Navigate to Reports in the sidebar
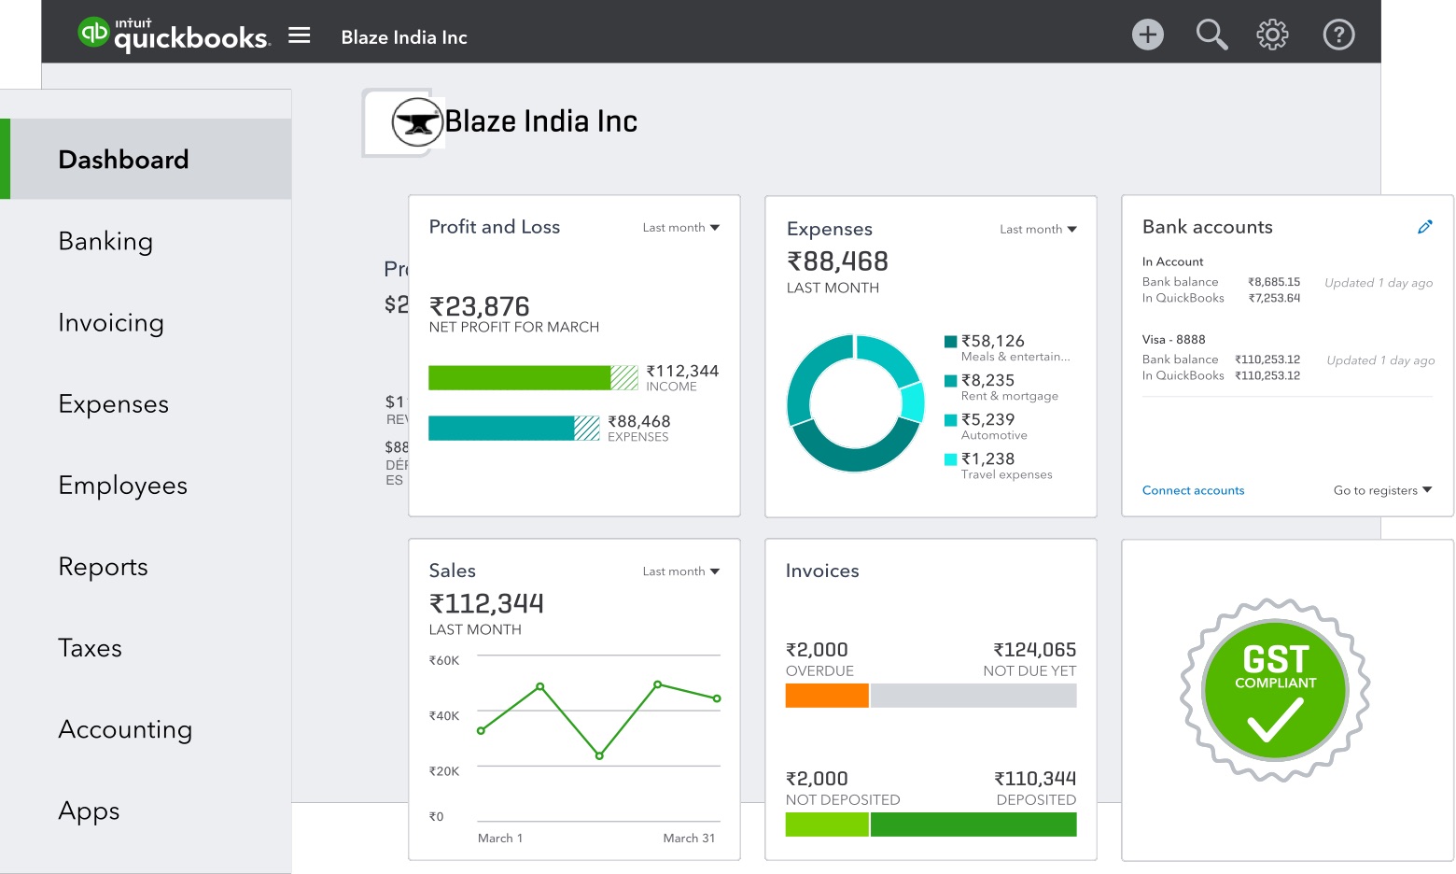The height and width of the screenshot is (874, 1456). coord(103,567)
